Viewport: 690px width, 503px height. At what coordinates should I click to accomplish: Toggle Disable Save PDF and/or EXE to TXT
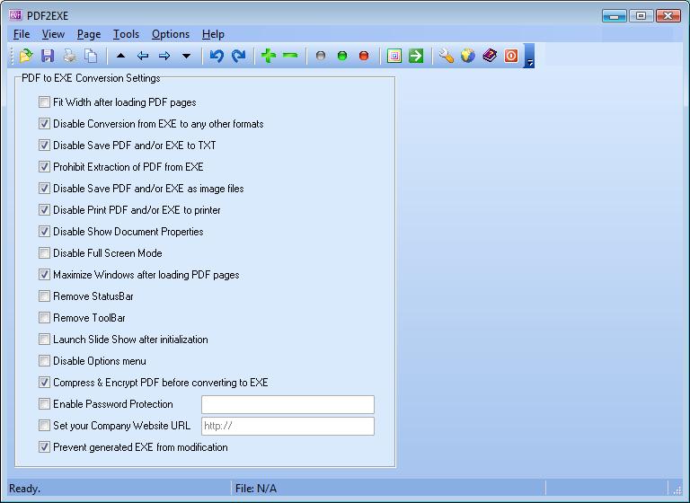44,146
